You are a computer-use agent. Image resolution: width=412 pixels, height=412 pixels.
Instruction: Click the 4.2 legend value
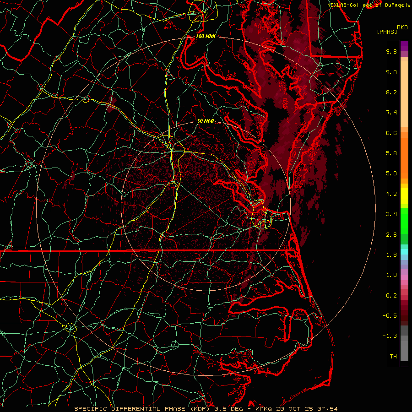pos(391,194)
